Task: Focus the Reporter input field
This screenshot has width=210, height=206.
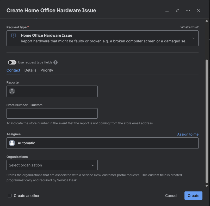Action: [x=52, y=91]
